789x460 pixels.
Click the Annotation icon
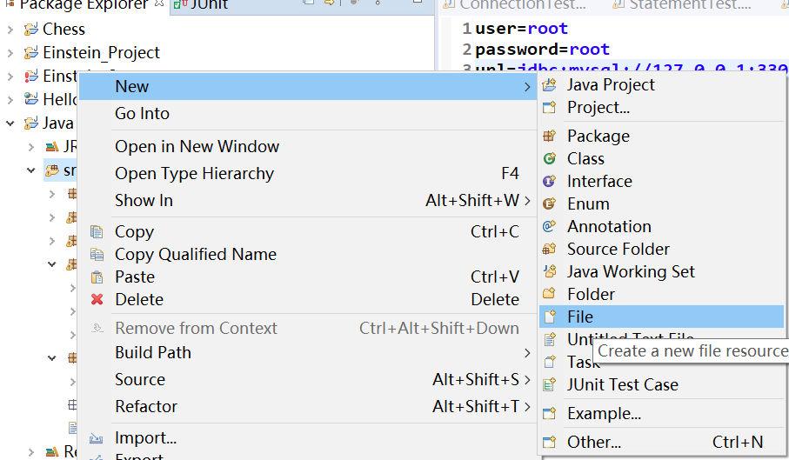tap(550, 226)
